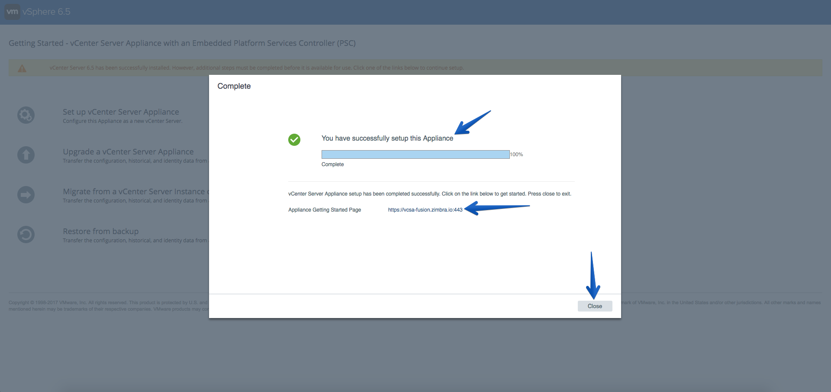Click the upload arrow icon for Upgrade
Screen dimensions: 831x392
tap(26, 155)
